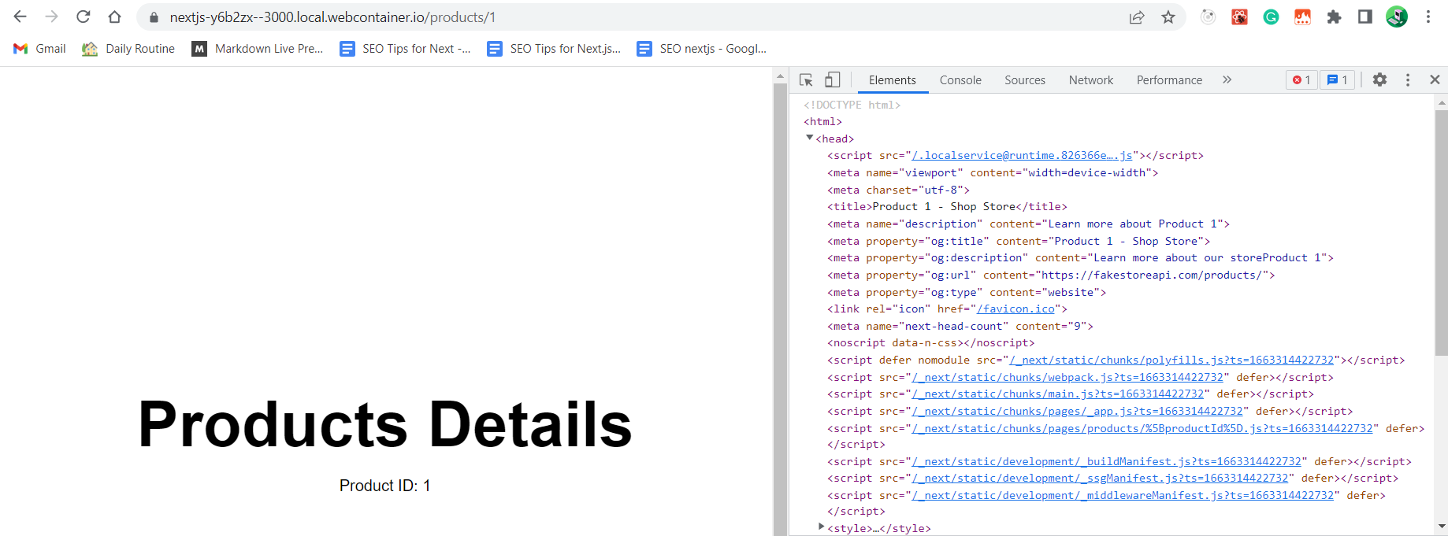Click the browser forward arrow
Screen dimensions: 1448x536
(x=52, y=17)
